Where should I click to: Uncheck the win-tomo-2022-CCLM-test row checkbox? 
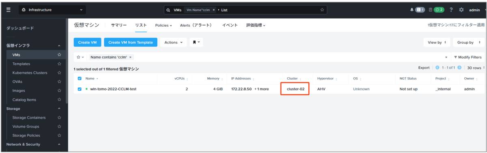(80, 89)
